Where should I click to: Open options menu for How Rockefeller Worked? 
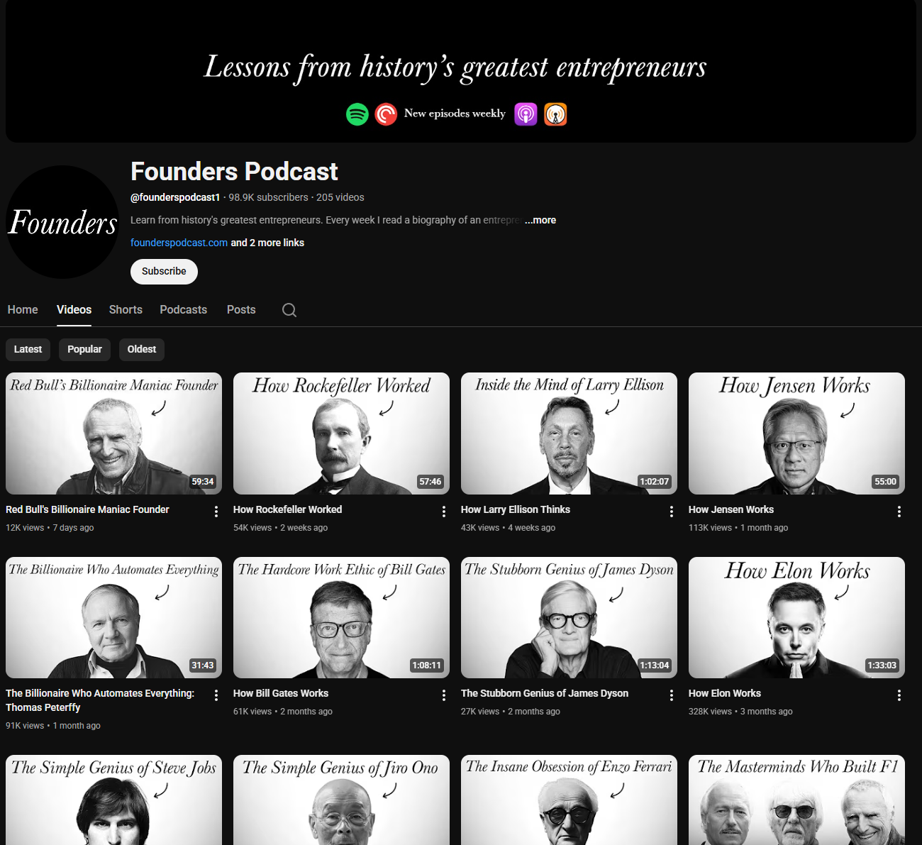coord(444,512)
